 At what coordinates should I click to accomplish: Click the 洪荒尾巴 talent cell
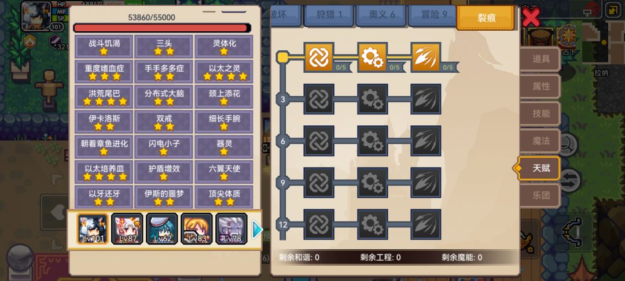(104, 97)
